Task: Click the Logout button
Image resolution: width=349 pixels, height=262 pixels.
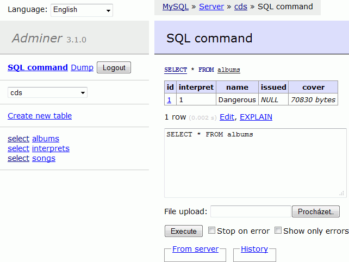Action: [x=114, y=67]
